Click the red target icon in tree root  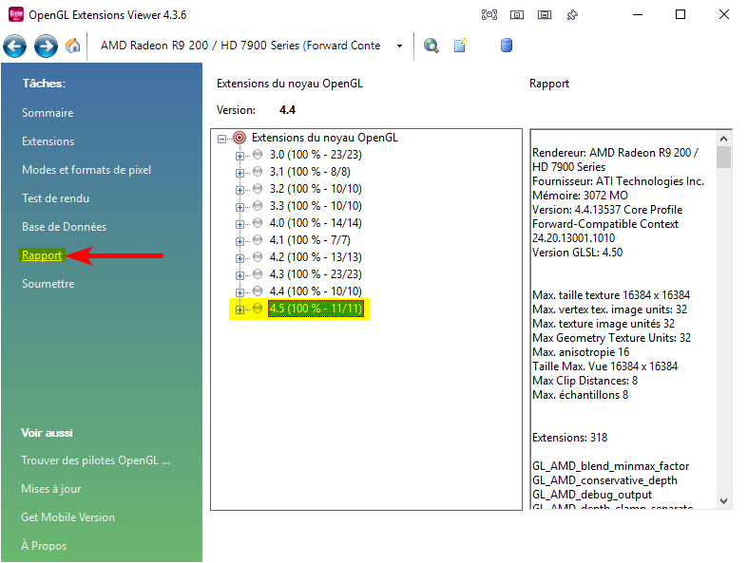[x=239, y=138]
